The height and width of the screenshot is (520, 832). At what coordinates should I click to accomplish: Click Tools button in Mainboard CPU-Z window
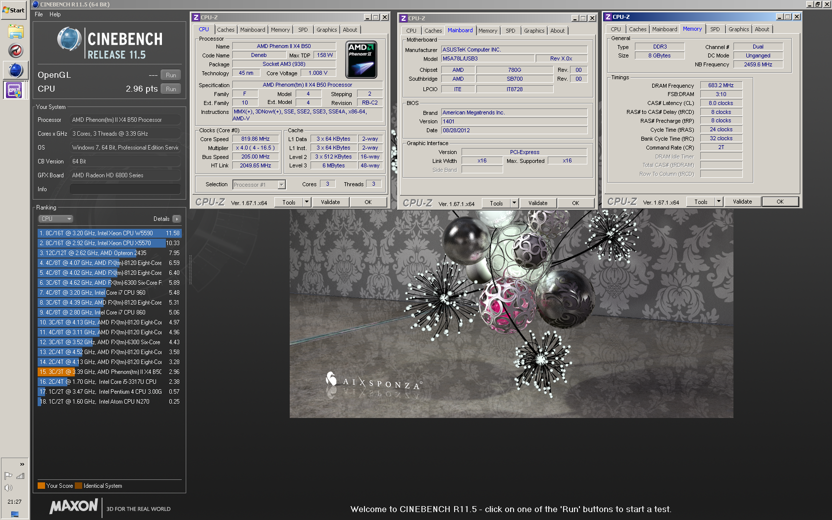pos(496,203)
